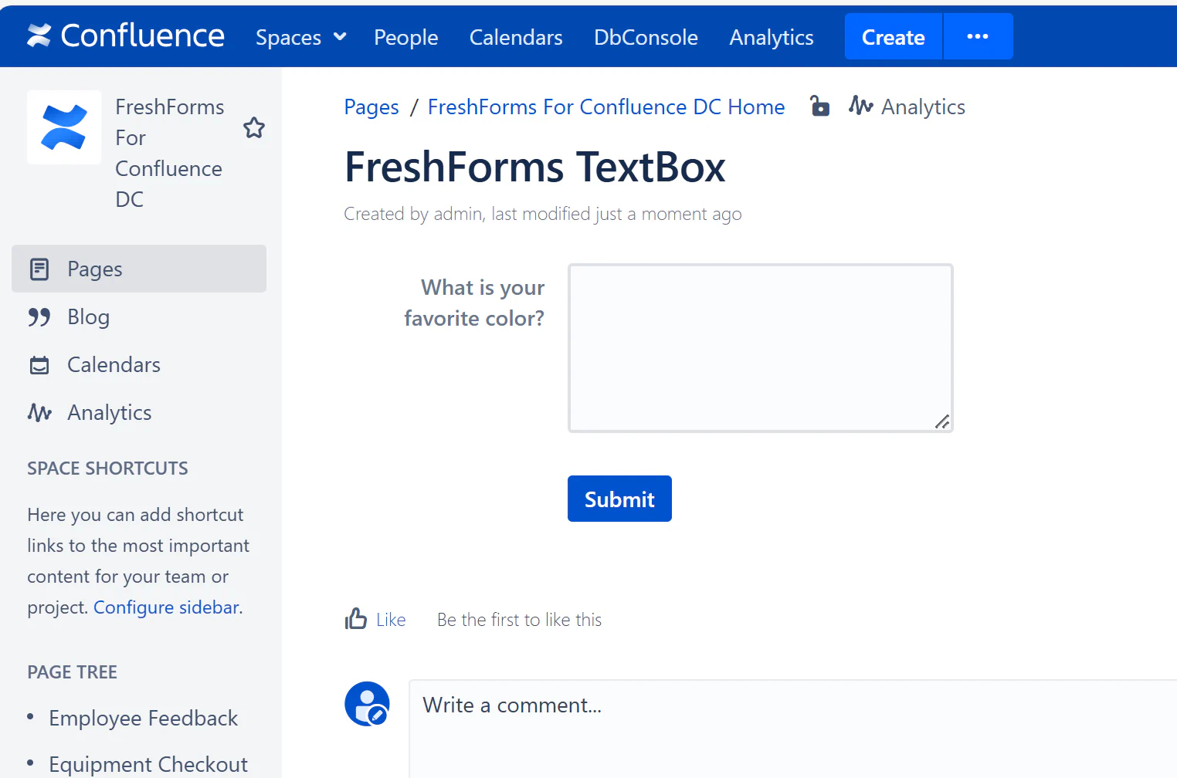Open the Spaces dropdown menu
This screenshot has width=1177, height=778.
tap(300, 36)
